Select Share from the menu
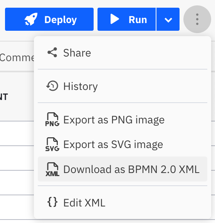 click(123, 53)
